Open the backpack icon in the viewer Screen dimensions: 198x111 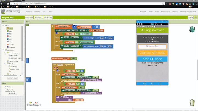[x=192, y=29]
